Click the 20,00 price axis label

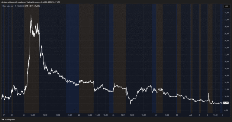(227, 62)
